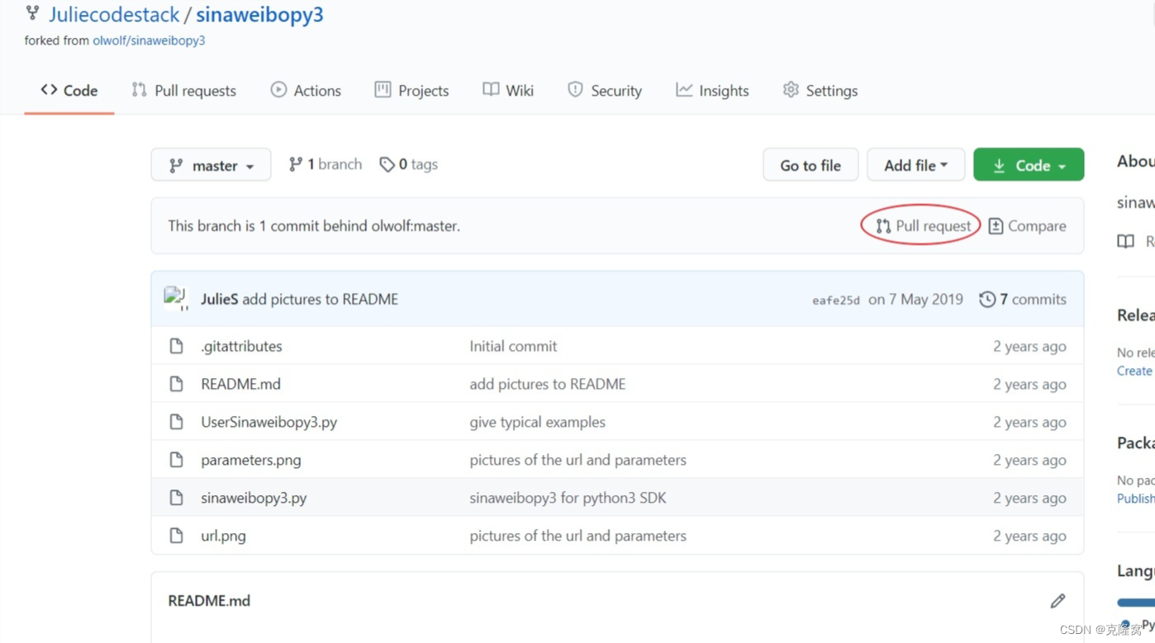Click the language bar in sidebar
Screen dimensions: 1155x643
[x=1136, y=603]
